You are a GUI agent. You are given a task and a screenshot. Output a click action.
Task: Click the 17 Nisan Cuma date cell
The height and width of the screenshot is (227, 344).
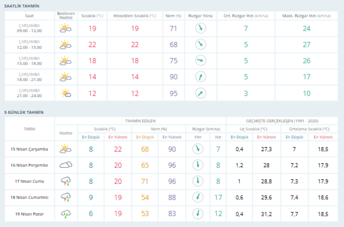30,181
